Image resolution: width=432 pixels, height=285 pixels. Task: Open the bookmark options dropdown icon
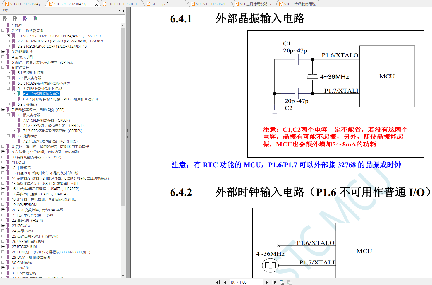tap(35, 18)
